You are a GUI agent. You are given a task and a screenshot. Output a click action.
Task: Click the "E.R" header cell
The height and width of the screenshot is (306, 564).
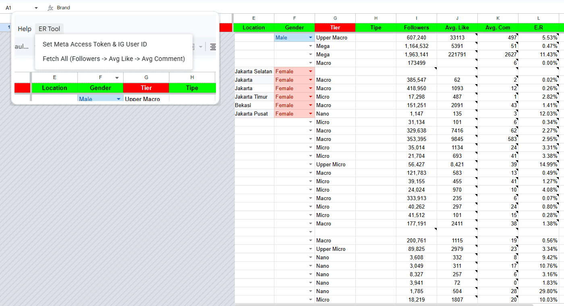[x=539, y=27]
